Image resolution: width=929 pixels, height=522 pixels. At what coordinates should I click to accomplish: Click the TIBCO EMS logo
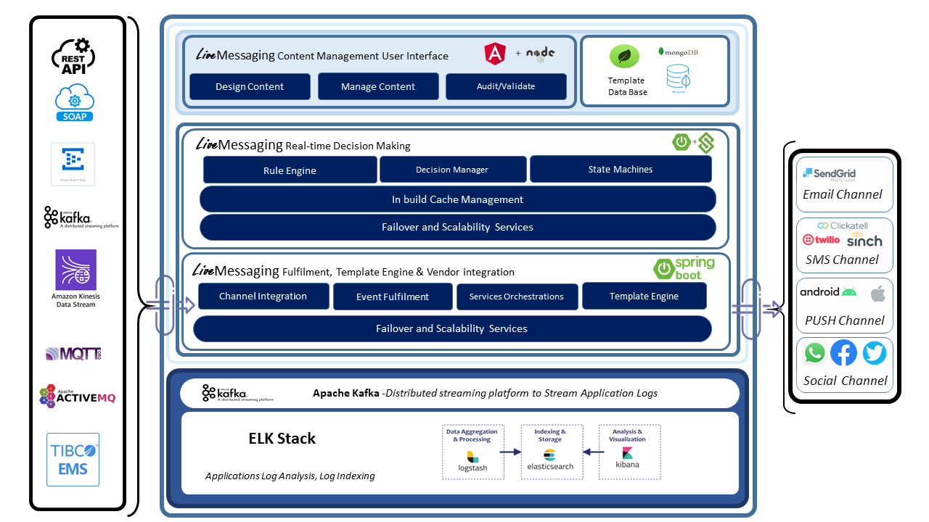tap(73, 460)
